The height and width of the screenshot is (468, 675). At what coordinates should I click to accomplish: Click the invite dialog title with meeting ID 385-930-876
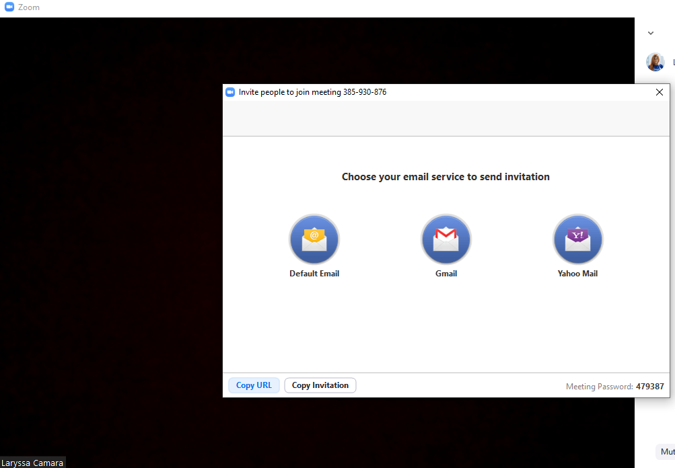[312, 92]
